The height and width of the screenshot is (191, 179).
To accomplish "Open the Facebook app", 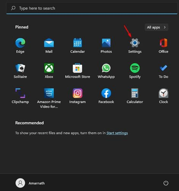I will pyautogui.click(x=106, y=96).
